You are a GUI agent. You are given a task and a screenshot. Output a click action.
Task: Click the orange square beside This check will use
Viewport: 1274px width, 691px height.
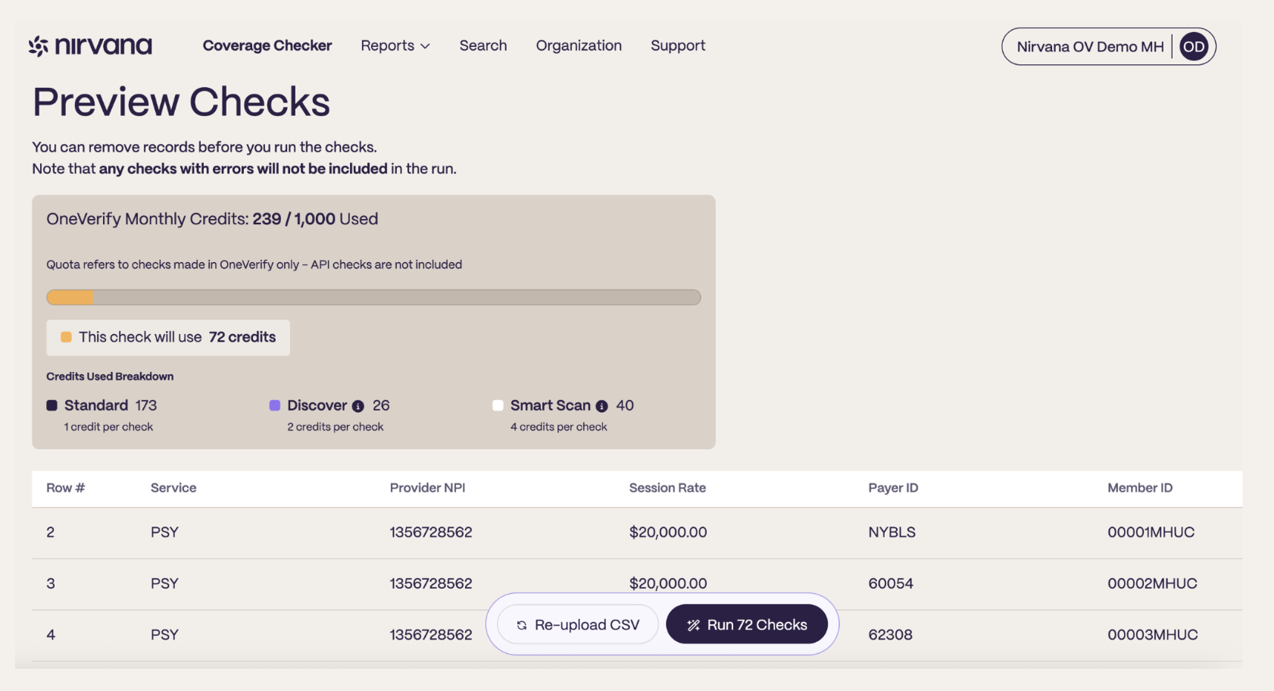click(x=66, y=337)
